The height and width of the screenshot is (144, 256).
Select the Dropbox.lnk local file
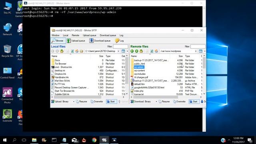click(60, 74)
